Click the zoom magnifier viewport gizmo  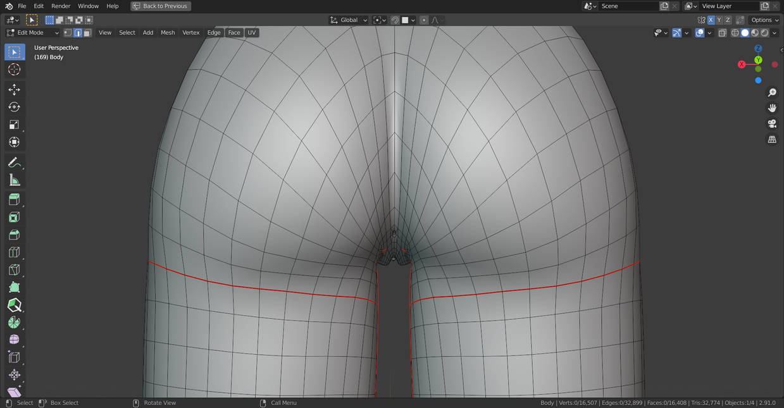[772, 93]
